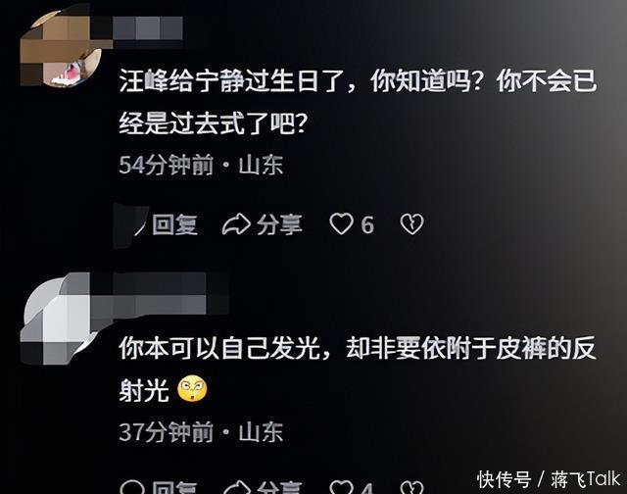The image size is (627, 494).
Task: Share the 皮裤的反射光 comment via arrow icon
Action: (237, 487)
